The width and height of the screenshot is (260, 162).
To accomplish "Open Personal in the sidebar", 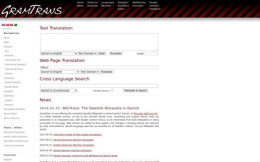I will 9,56.
